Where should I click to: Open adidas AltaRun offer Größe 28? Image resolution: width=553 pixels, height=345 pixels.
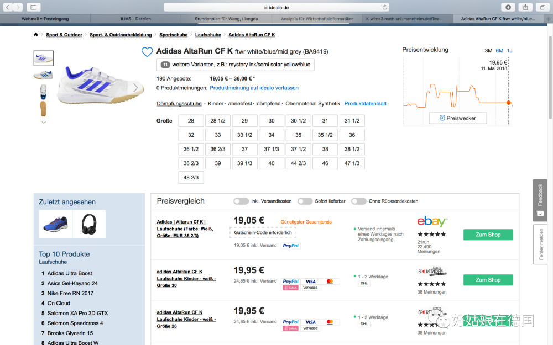(x=186, y=319)
